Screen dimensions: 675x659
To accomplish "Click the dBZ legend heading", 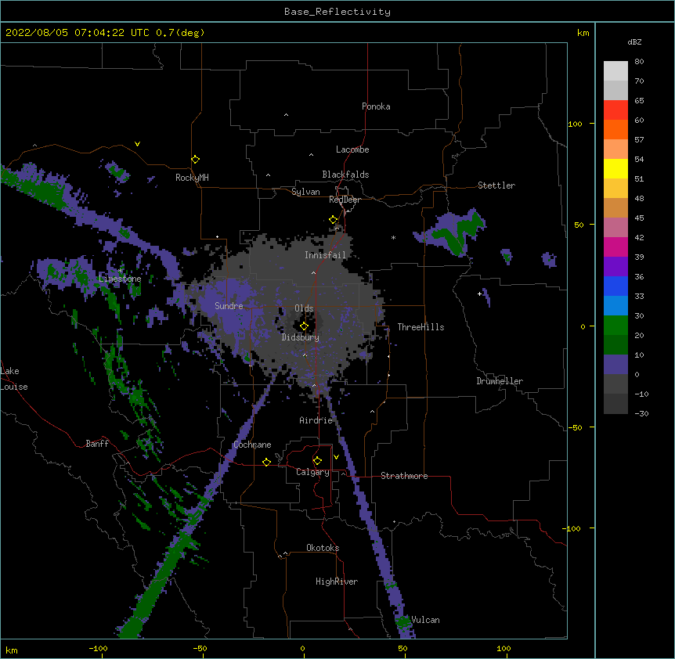I will click(x=634, y=41).
